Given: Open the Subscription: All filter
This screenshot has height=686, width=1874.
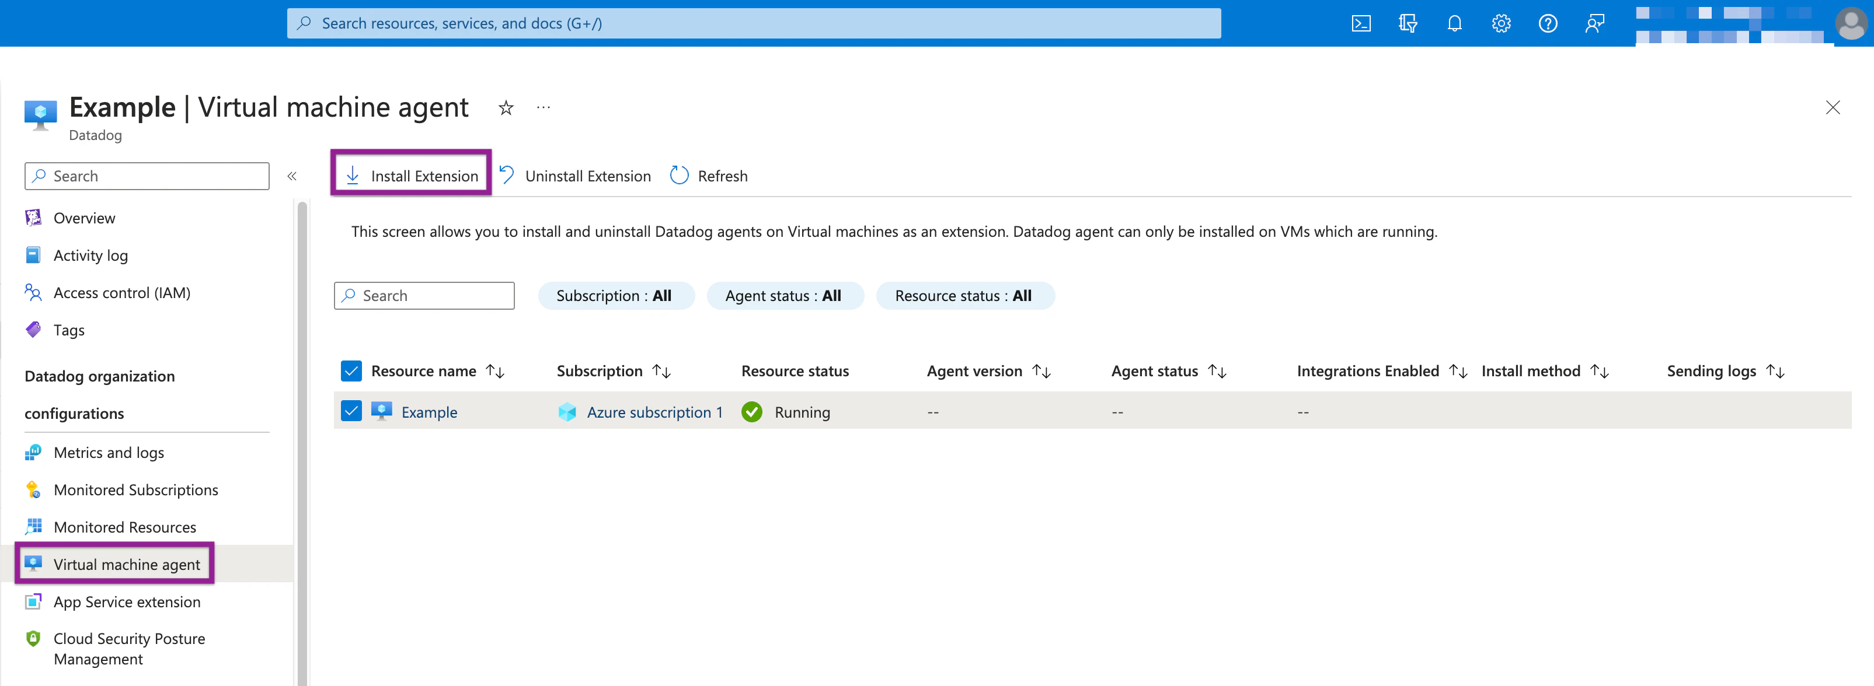Looking at the screenshot, I should [616, 295].
